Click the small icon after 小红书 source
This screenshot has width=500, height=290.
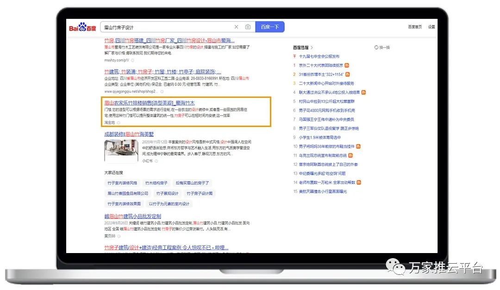click(156, 161)
